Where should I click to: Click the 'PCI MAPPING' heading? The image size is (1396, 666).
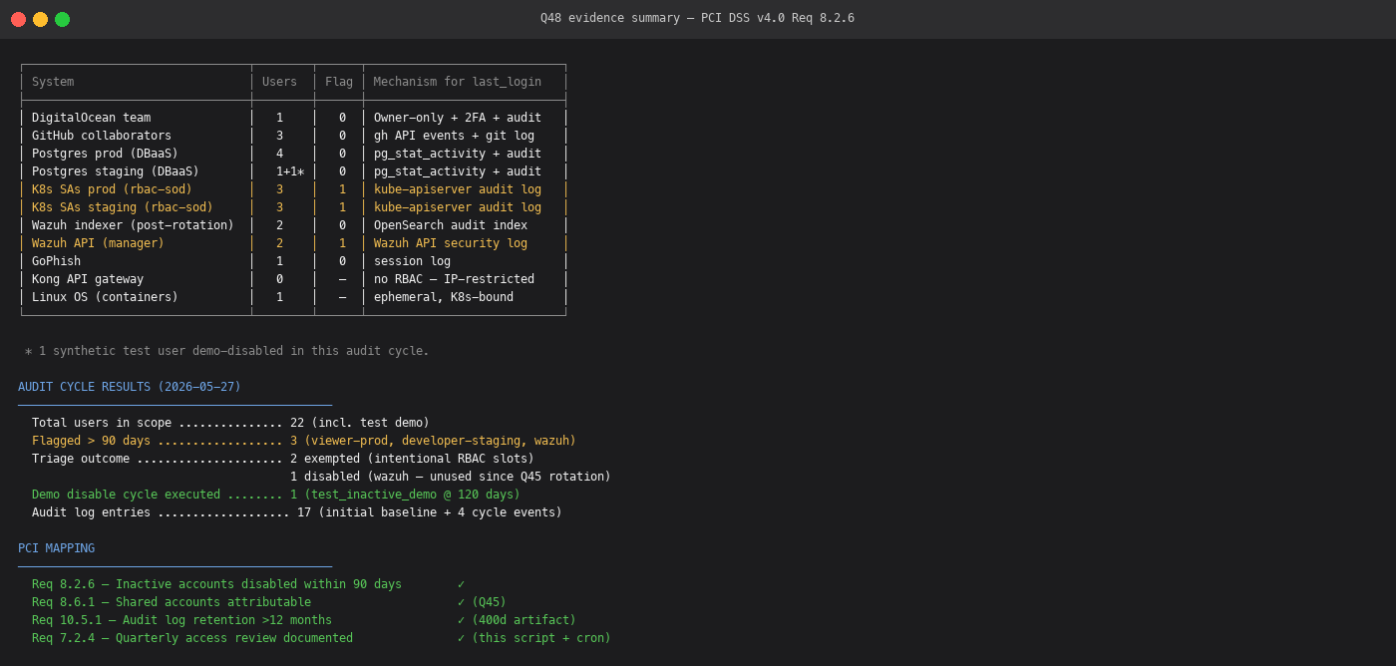click(x=56, y=548)
